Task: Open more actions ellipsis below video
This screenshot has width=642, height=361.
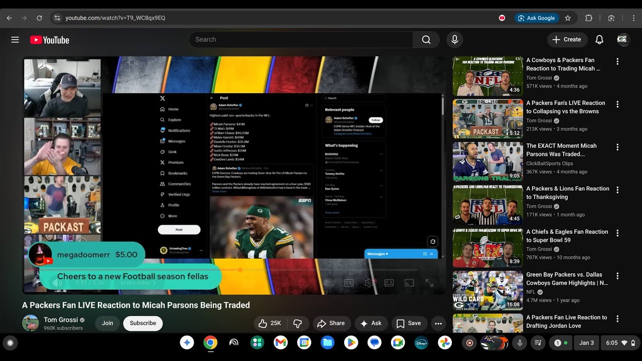Action: click(x=438, y=323)
